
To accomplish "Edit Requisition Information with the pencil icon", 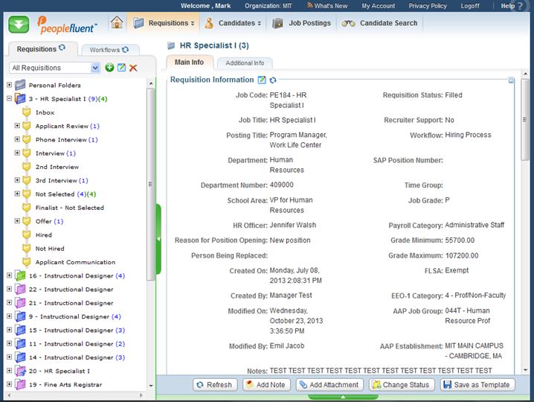I will coord(262,80).
